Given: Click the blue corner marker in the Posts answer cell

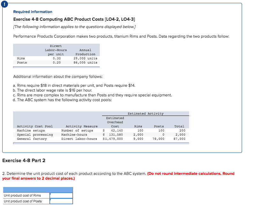Looking at the screenshot, I should (51, 199).
